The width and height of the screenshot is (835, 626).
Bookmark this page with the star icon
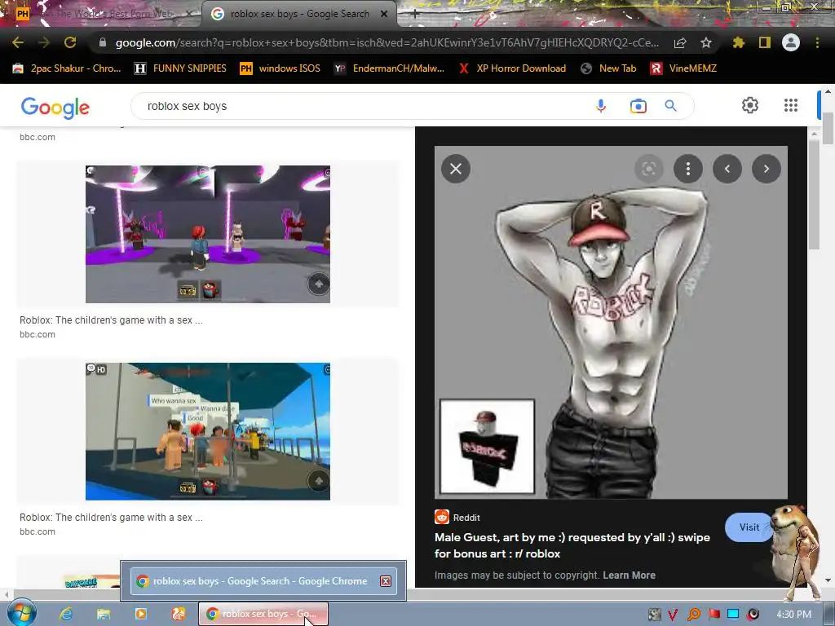(x=706, y=42)
